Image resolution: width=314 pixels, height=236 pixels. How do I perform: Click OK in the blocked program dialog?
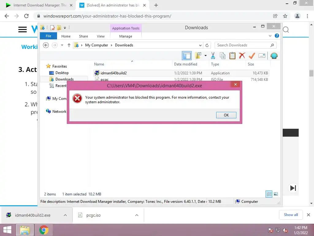tap(226, 115)
